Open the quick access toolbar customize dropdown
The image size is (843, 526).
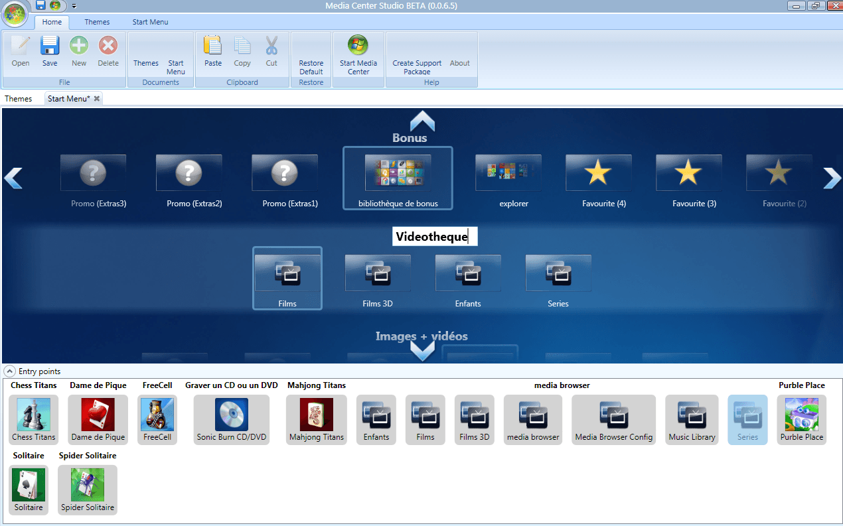74,5
